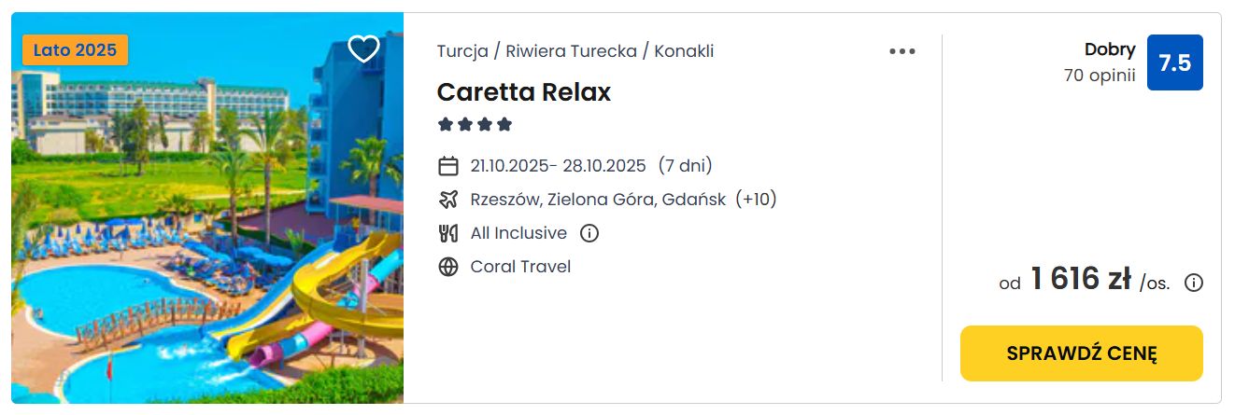Click the four-star hotel rating

[476, 124]
